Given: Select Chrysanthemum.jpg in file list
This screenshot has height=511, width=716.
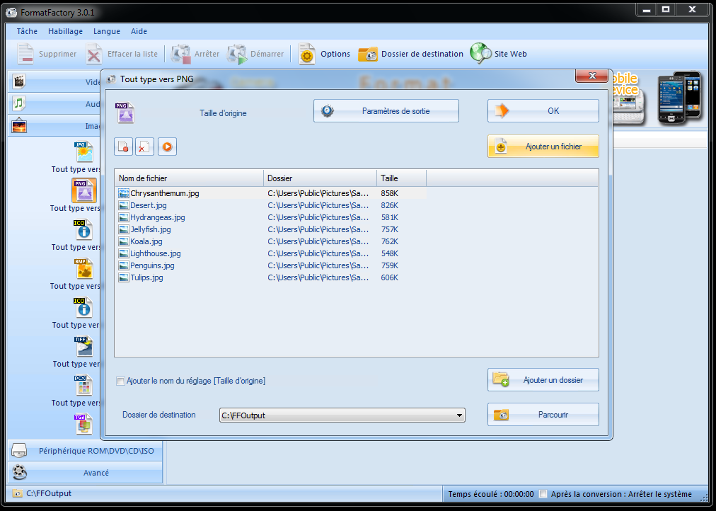Looking at the screenshot, I should click(165, 193).
